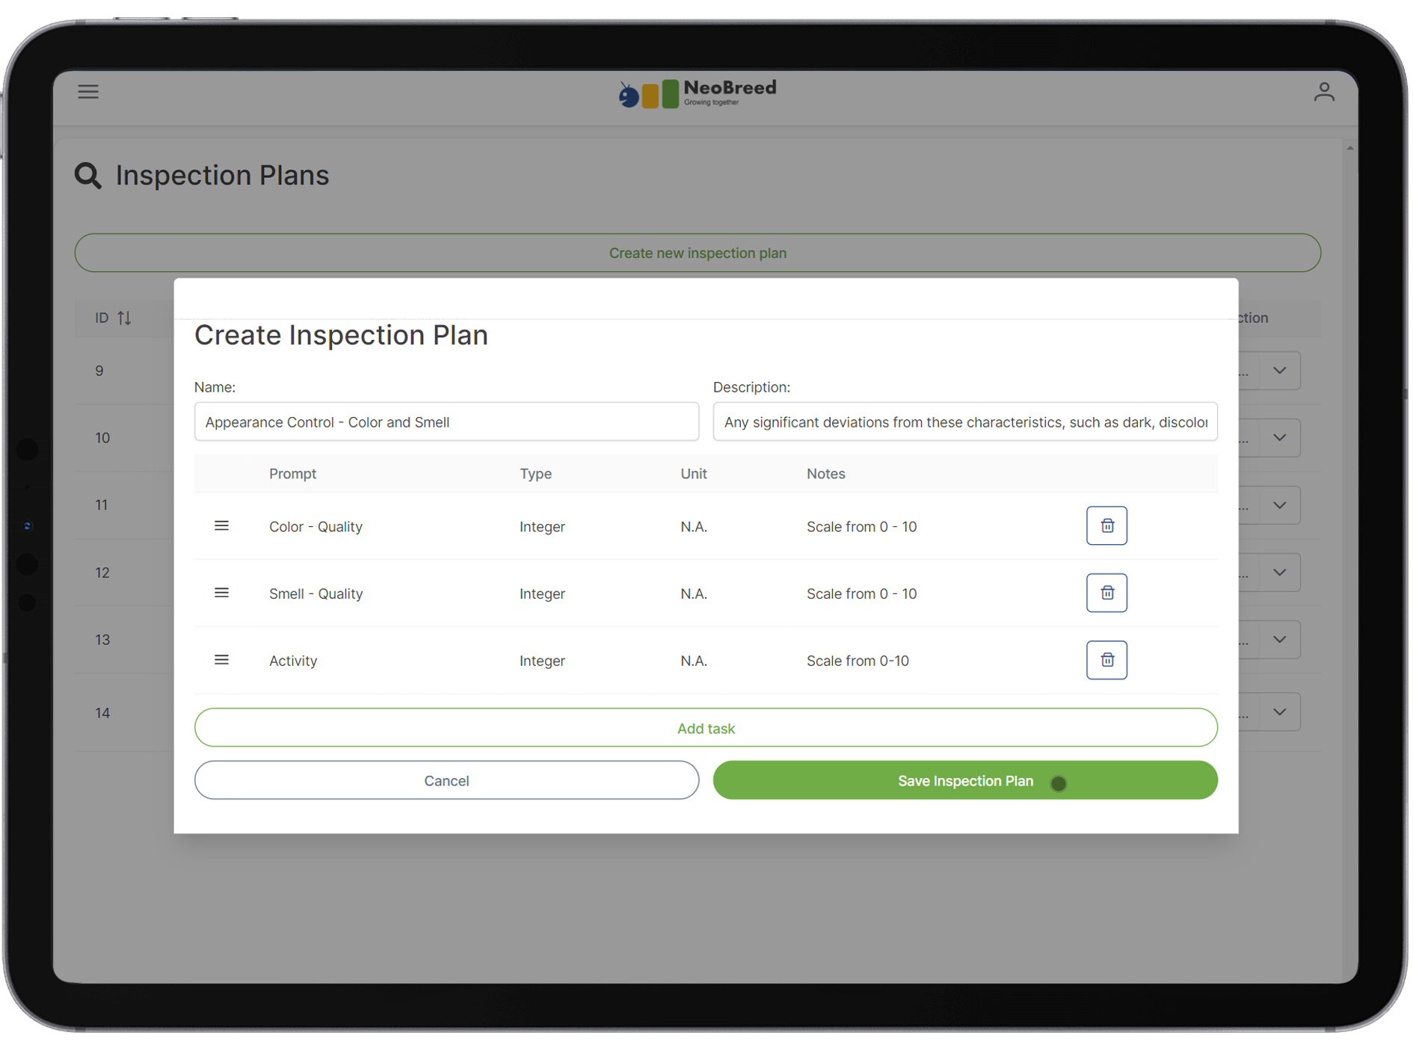Sort table by ID column arrows

(125, 318)
